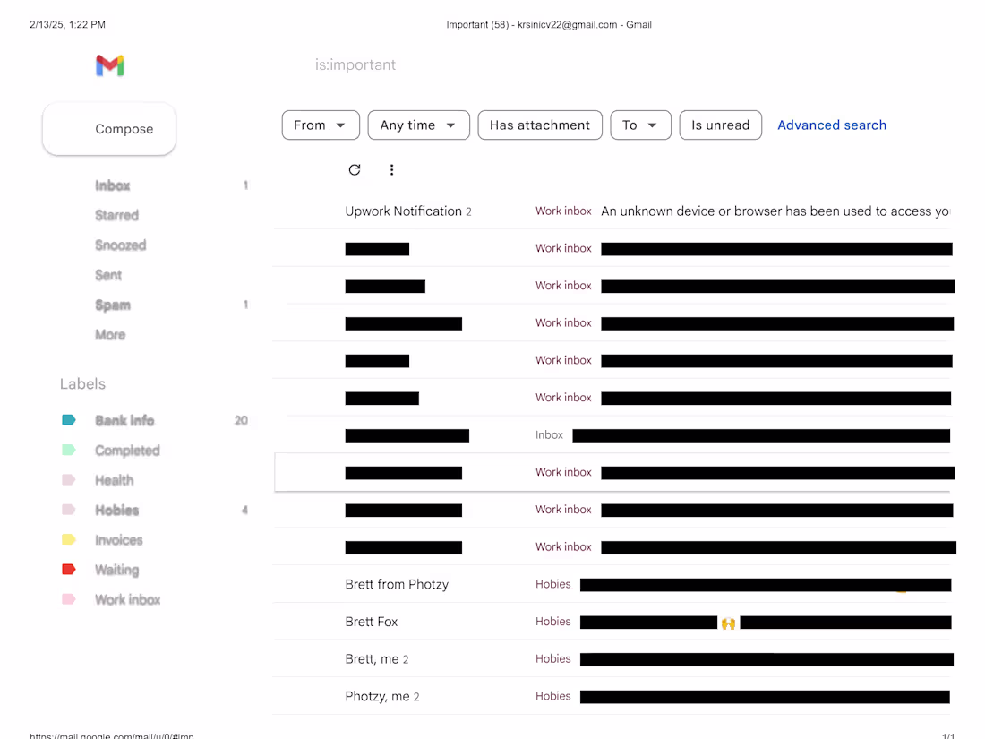Click the emoji in Brett Fox's message
The width and height of the screenshot is (985, 739).
tap(728, 623)
